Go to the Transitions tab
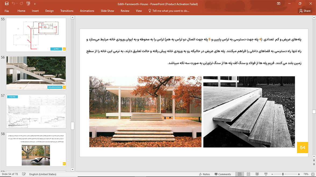The height and width of the screenshot is (177, 316). coord(67,11)
